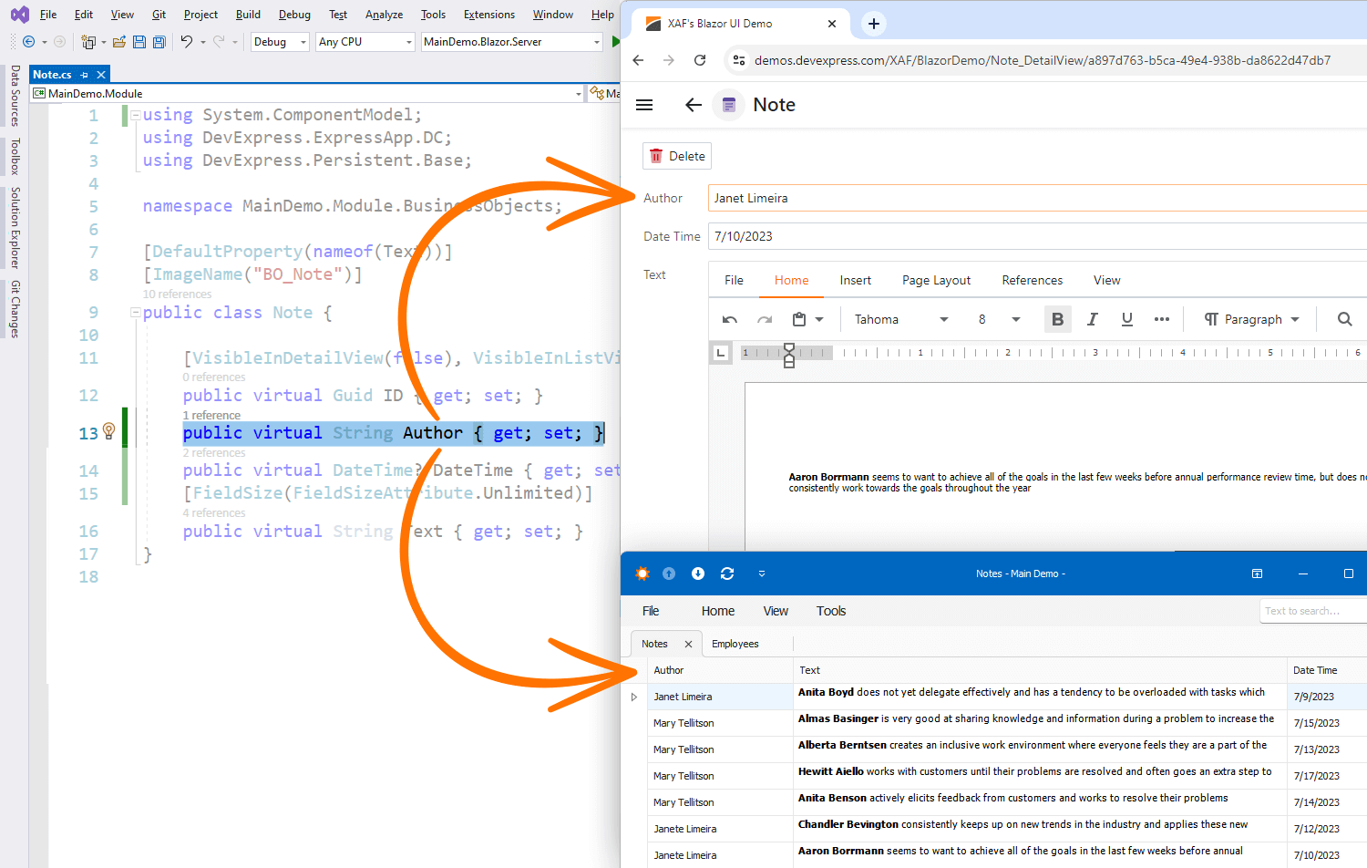Toggle Underline formatting in the text toolbar
Screen dimensions: 1367x868
[x=1126, y=319]
